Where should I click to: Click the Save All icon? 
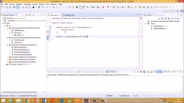[10, 7]
